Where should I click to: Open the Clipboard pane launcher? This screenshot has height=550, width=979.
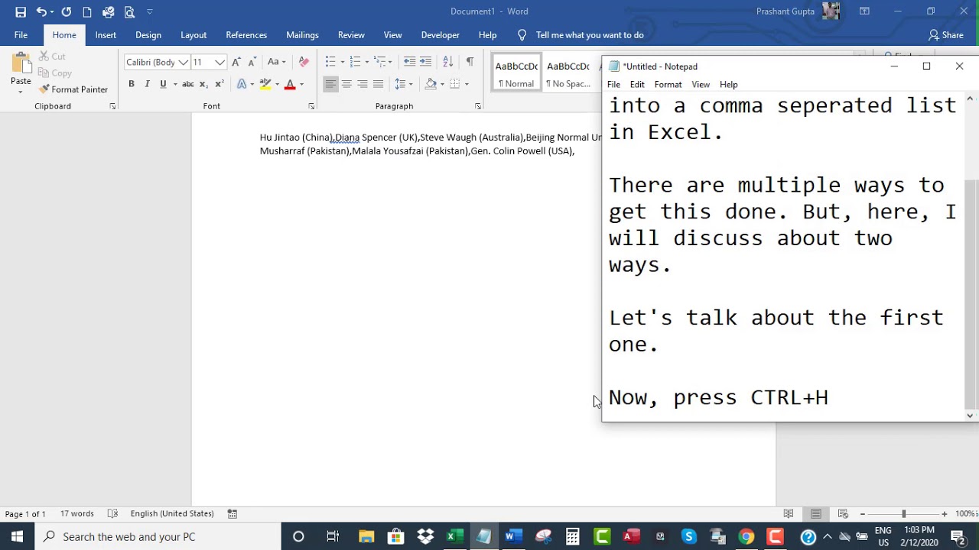[x=112, y=106]
